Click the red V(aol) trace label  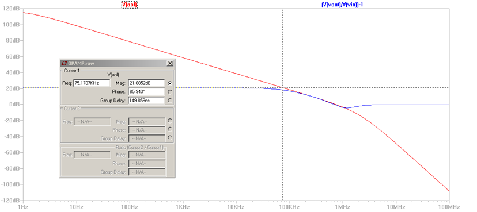coord(130,5)
